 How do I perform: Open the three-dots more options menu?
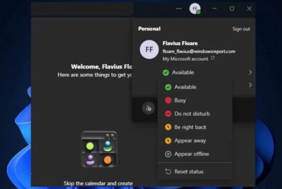click(x=179, y=9)
